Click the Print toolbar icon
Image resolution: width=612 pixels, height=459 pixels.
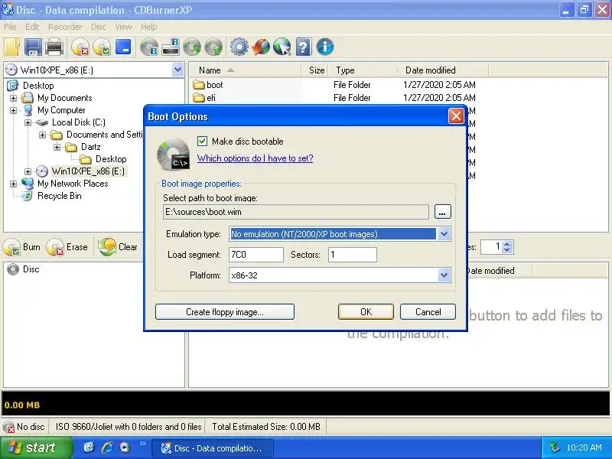pos(54,47)
